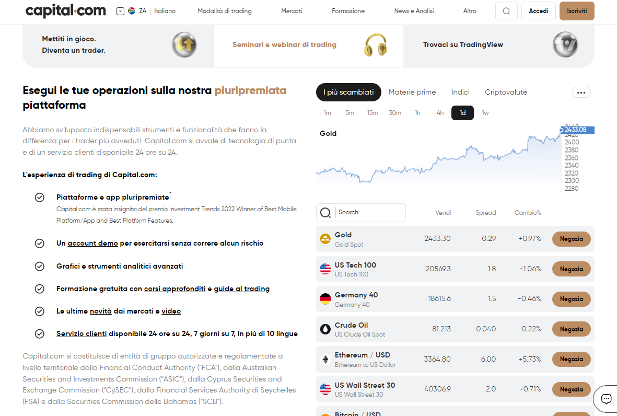The height and width of the screenshot is (416, 617).
Task: Click the Crude Oil instrument name
Action: 352,325
